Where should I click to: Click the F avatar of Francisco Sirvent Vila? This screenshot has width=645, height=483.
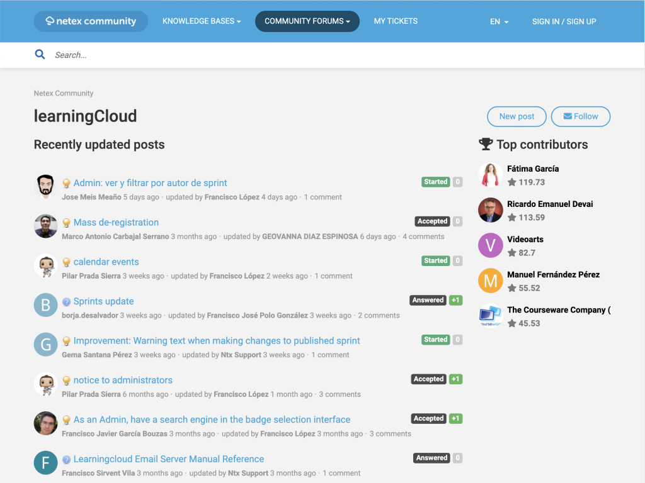click(45, 462)
